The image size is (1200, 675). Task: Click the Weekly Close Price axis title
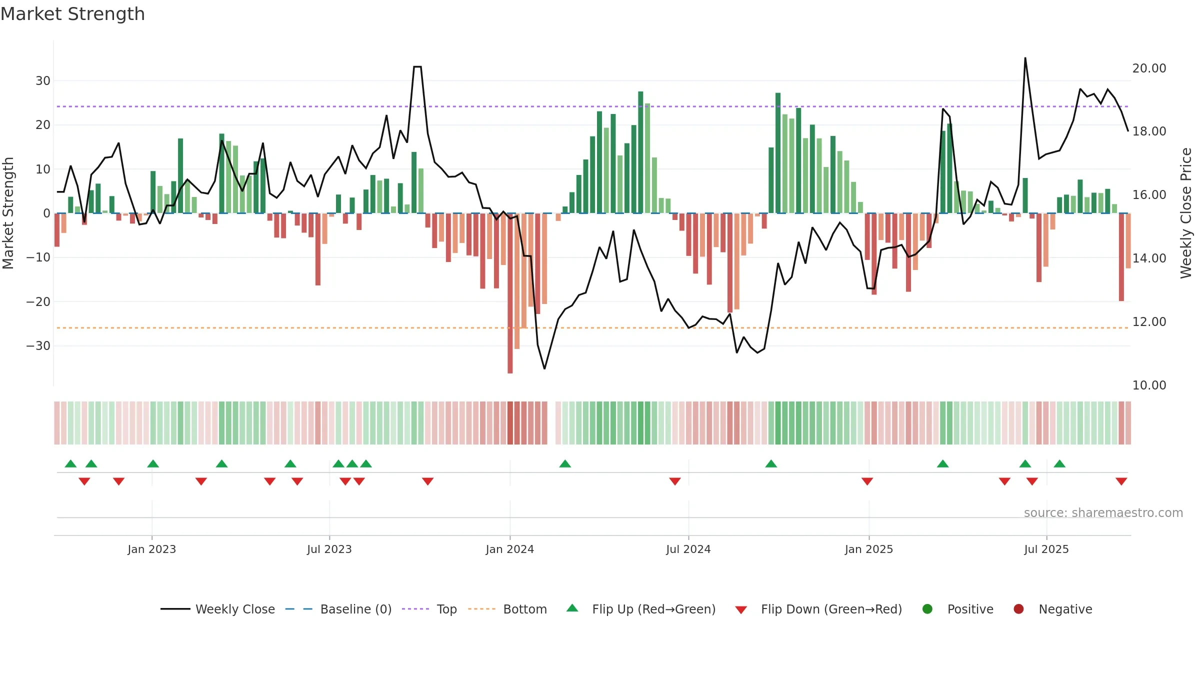1186,213
